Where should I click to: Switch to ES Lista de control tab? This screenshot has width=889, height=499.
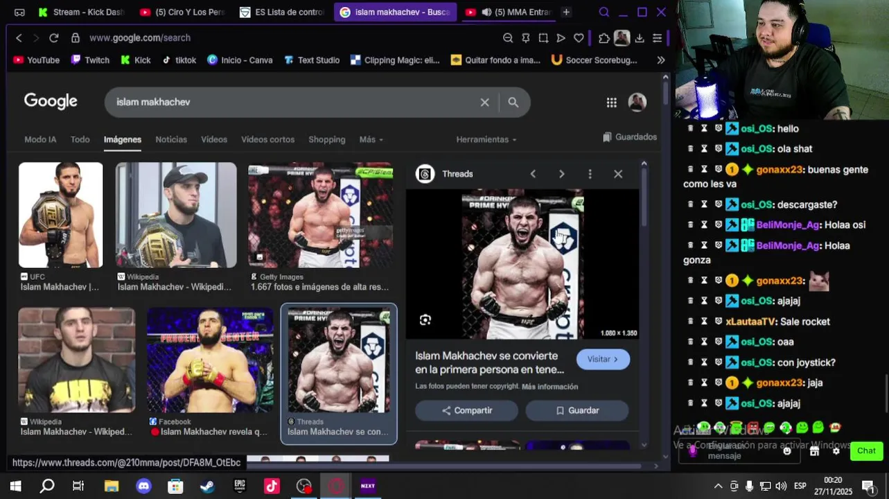281,12
